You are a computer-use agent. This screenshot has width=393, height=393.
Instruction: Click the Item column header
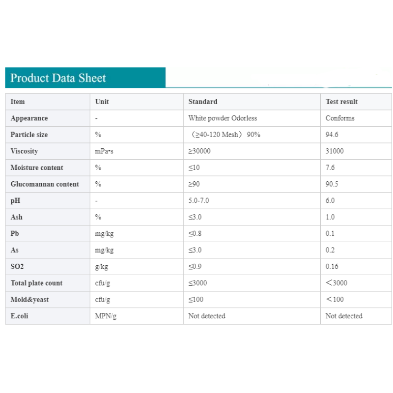[18, 102]
